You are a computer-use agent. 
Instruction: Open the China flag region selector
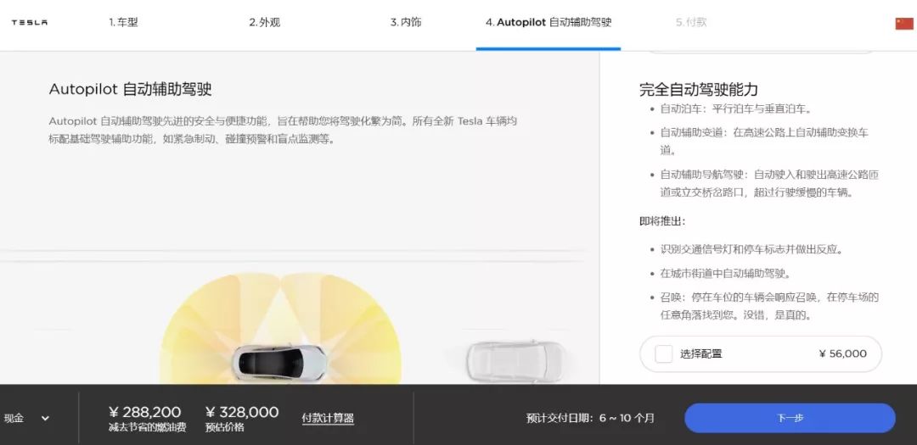click(x=904, y=24)
